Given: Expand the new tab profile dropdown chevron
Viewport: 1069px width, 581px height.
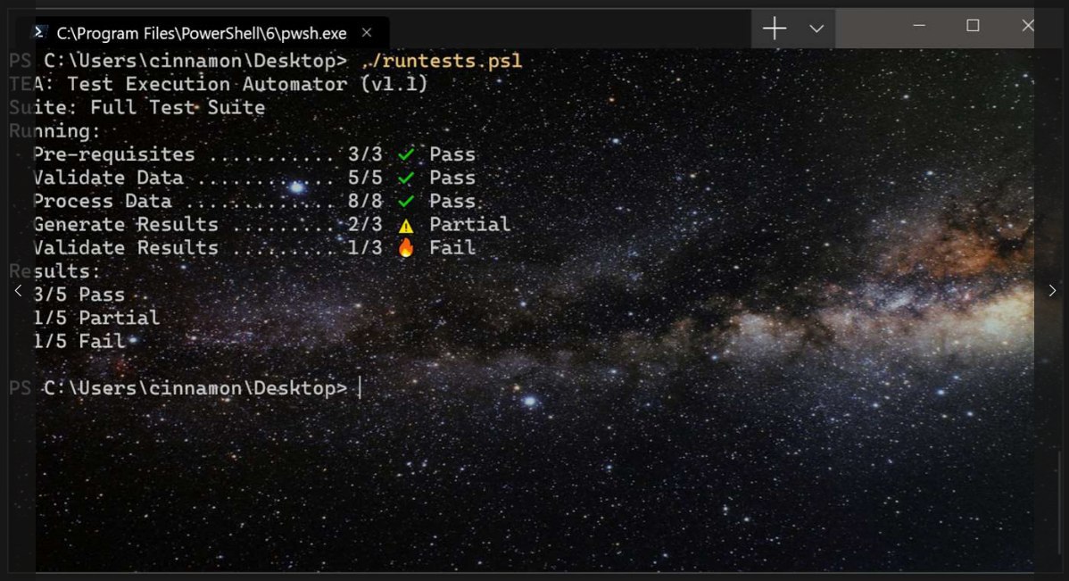Looking at the screenshot, I should 816,29.
